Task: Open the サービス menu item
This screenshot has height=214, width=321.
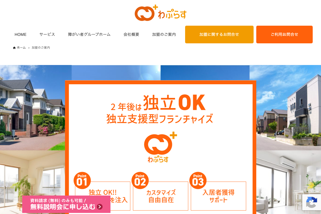Action: tap(47, 35)
